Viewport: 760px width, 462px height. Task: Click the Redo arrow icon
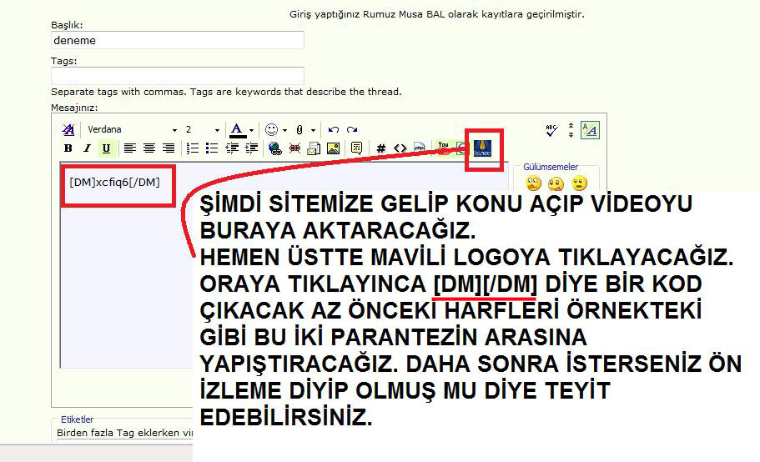pyautogui.click(x=352, y=129)
